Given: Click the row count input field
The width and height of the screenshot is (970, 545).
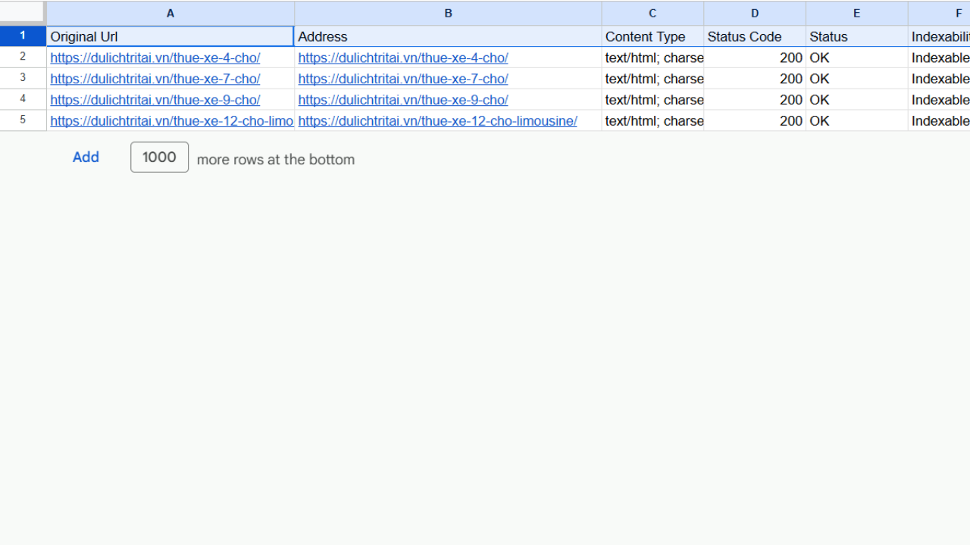Looking at the screenshot, I should (x=159, y=157).
